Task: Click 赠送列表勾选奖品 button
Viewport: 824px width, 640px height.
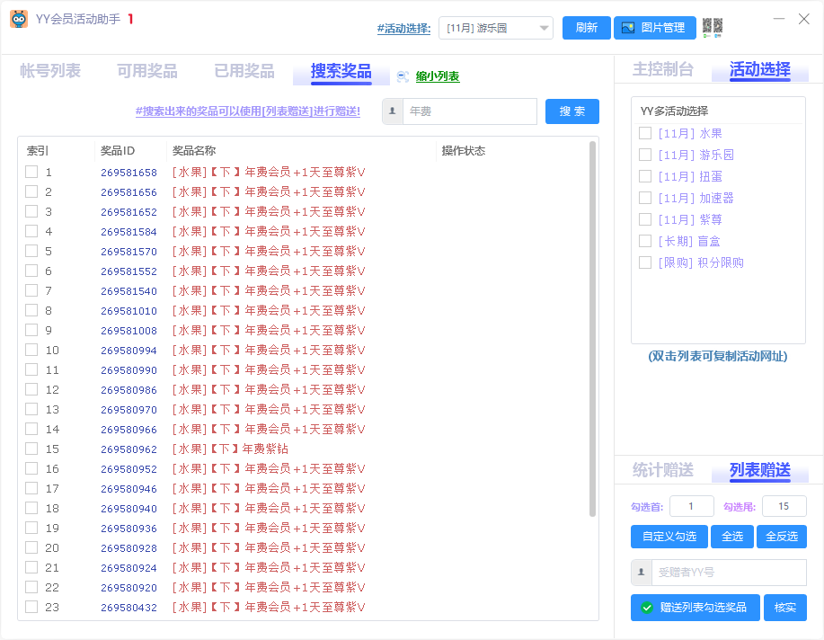Action: pyautogui.click(x=696, y=608)
